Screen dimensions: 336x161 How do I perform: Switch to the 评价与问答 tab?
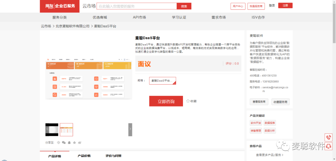tap(114, 156)
